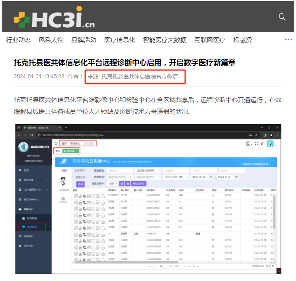296x281 pixels.
Task: Click browser reload icon in embedded screenshot
Action: (32, 135)
